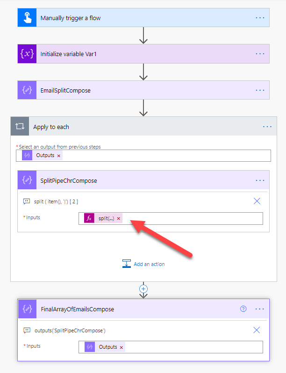Viewport: 286px width, 373px height.
Task: Click the FinalArrayOfEmailsCompose Inputs field
Action: (192, 347)
